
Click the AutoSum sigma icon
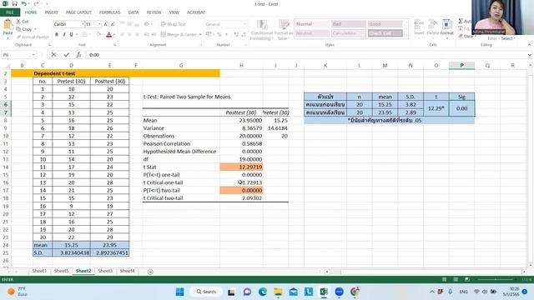[x=461, y=22]
